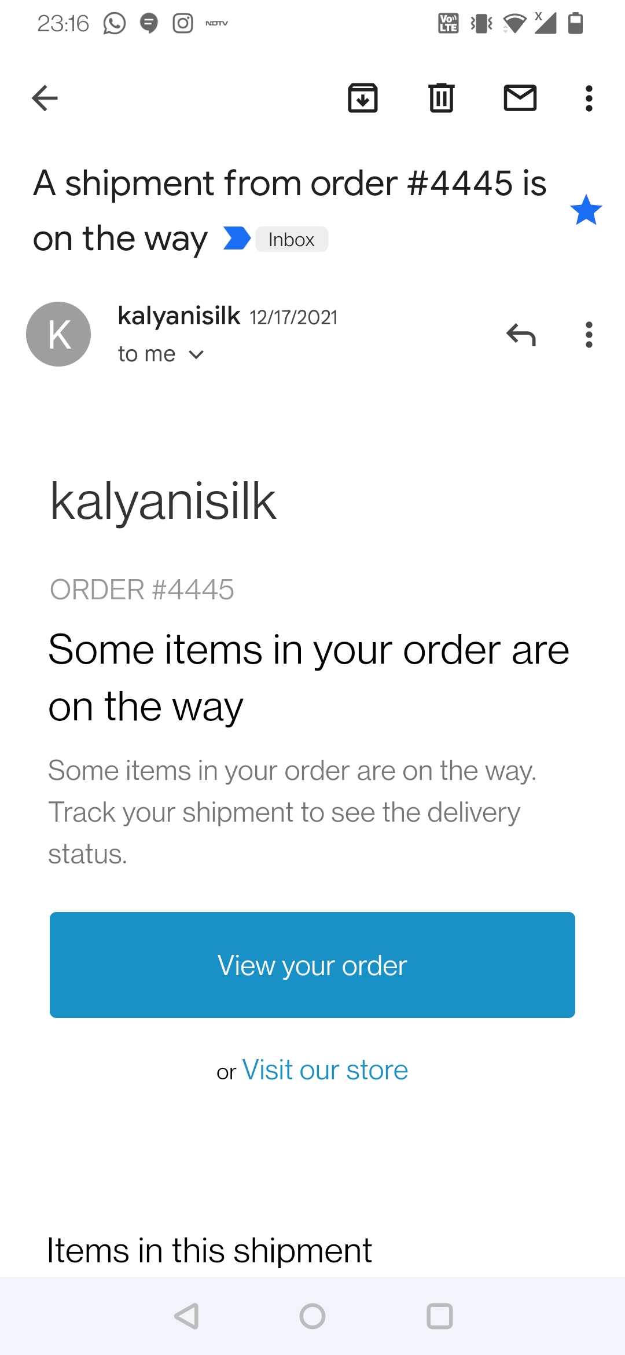This screenshot has height=1355, width=625.
Task: Tap the Instagram notification icon in status bar
Action: [x=183, y=24]
